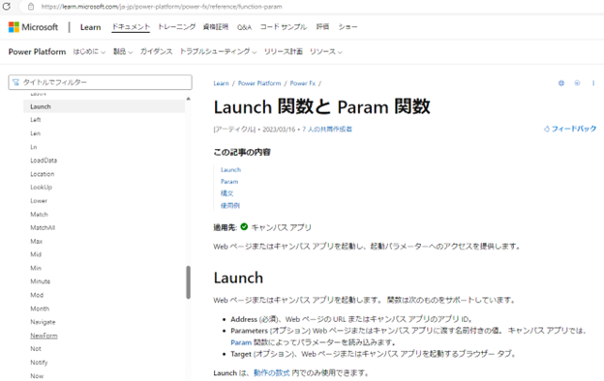Select Notify in the sidebar list

pyautogui.click(x=39, y=363)
